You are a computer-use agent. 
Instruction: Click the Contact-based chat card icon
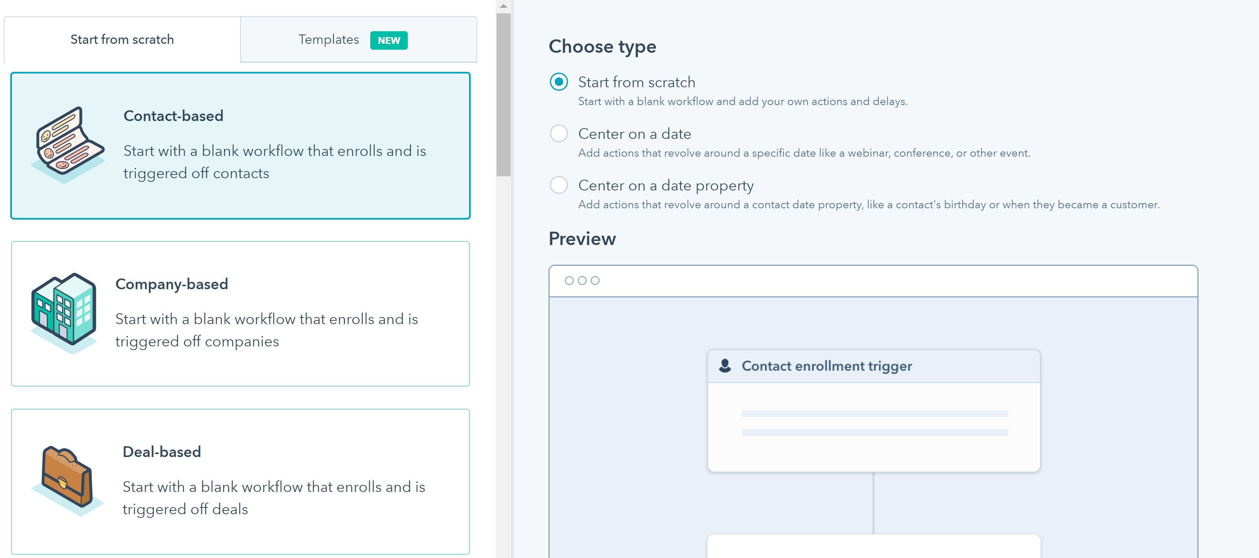68,145
